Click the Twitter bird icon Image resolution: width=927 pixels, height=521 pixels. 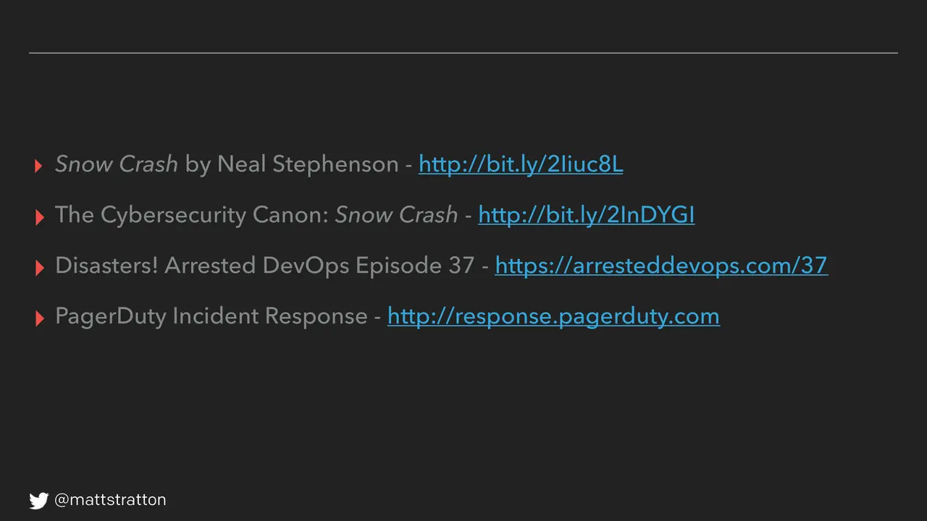pos(38,500)
